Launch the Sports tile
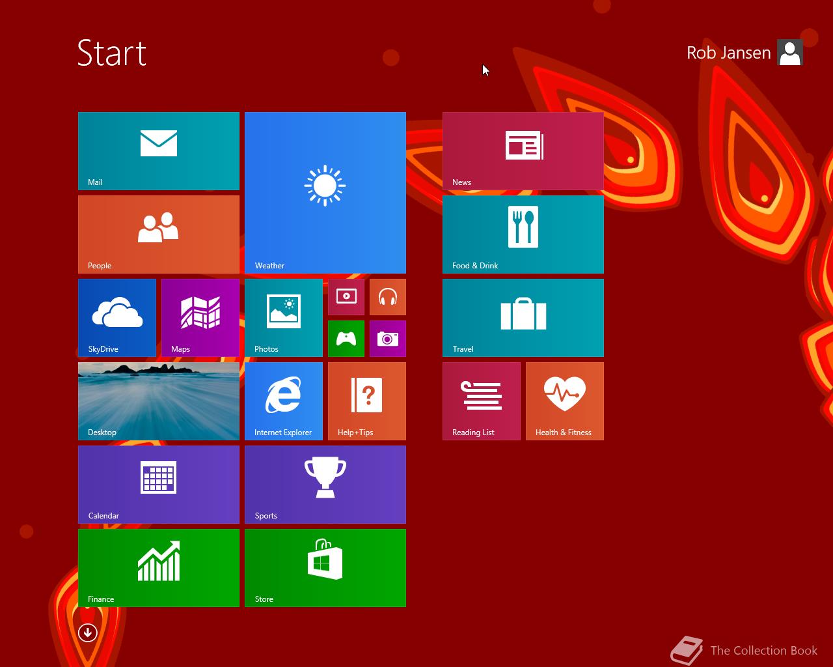 [325, 485]
